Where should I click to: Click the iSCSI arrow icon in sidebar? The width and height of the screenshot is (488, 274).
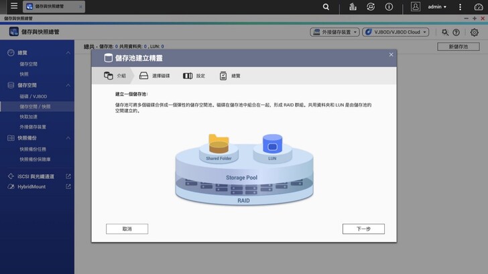[11, 176]
